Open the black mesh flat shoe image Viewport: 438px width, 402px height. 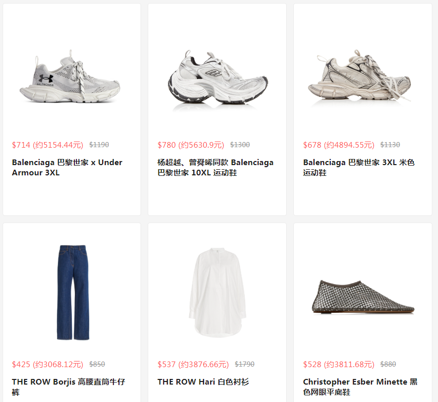(x=363, y=297)
